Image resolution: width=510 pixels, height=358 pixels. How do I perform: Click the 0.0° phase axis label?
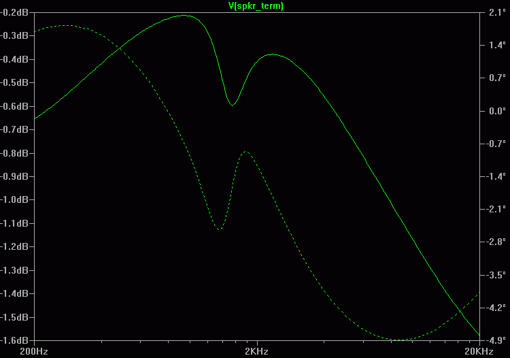(x=497, y=111)
